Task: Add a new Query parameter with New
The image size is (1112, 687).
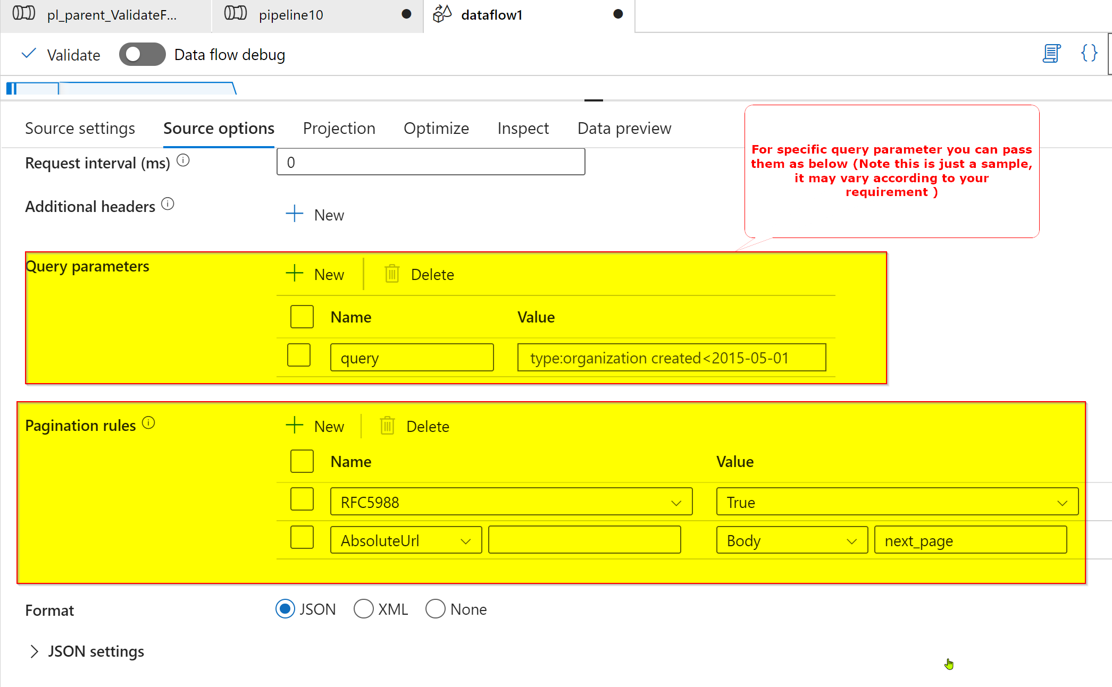Action: click(x=316, y=274)
